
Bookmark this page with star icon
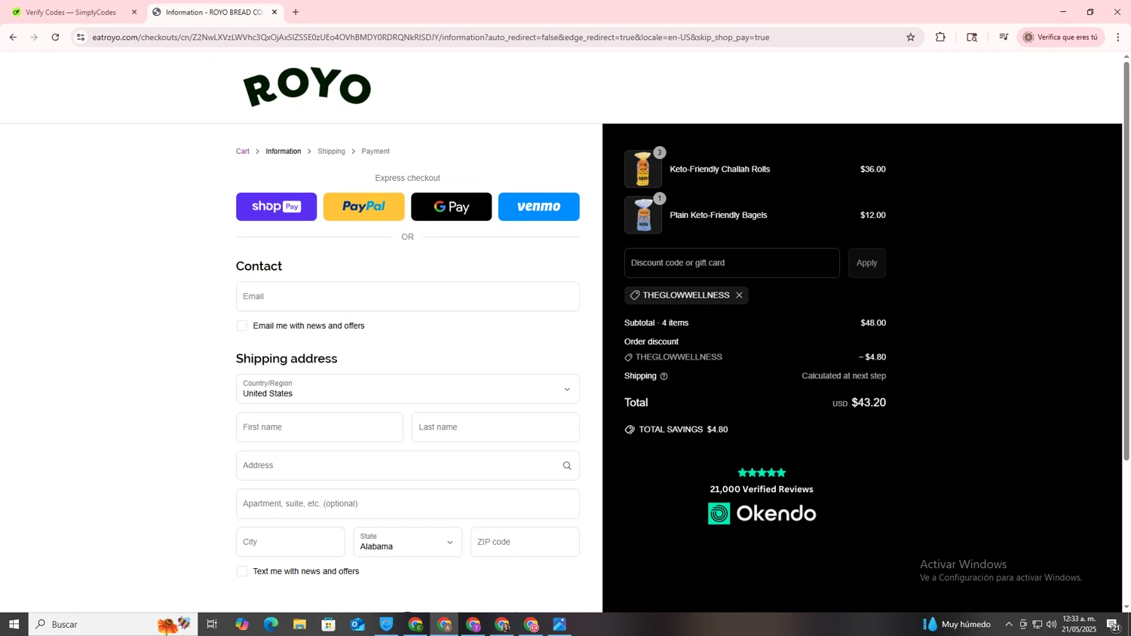(910, 37)
